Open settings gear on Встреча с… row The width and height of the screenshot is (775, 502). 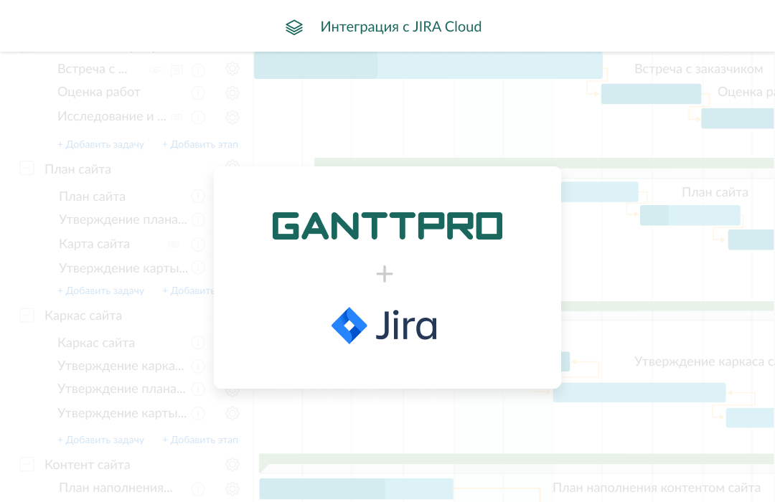coord(232,69)
